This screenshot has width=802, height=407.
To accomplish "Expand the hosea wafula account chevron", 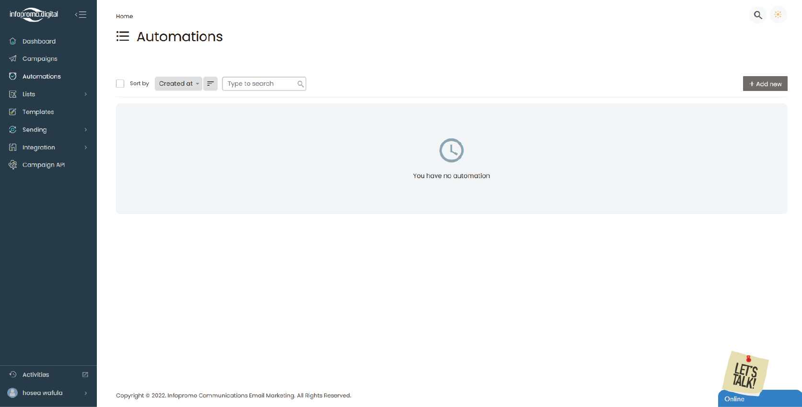I will coord(86,393).
